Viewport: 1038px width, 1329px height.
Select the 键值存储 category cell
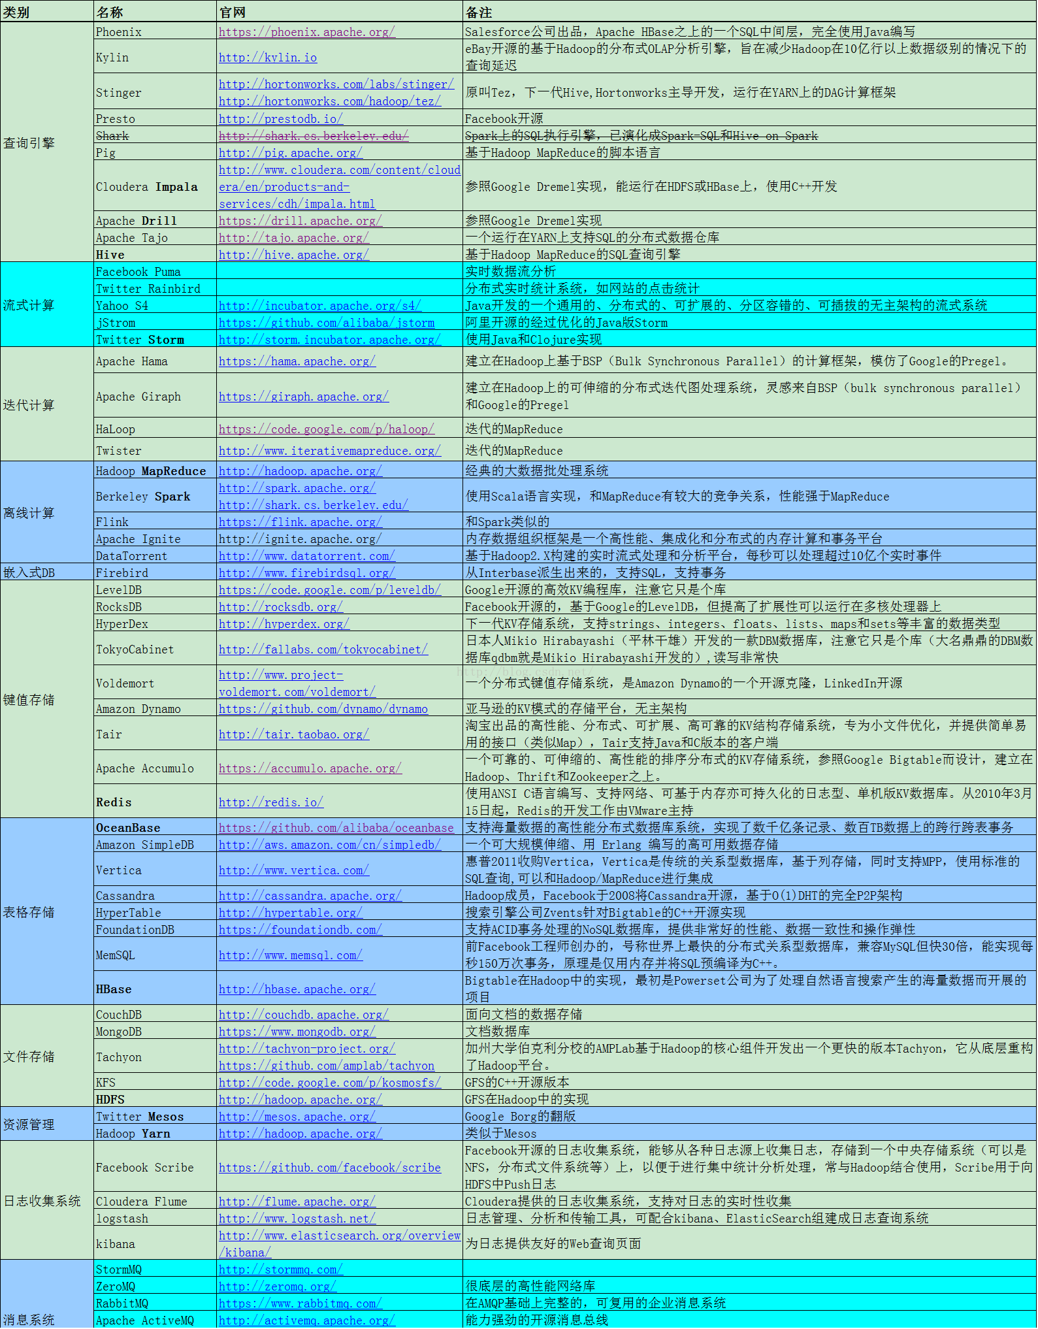click(47, 699)
